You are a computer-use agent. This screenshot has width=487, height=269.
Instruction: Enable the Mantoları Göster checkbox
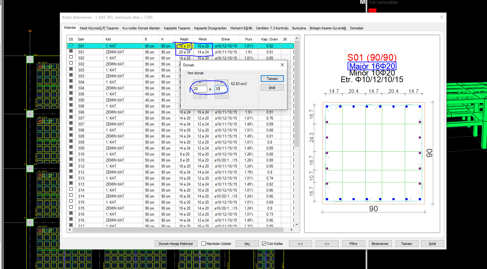pos(204,244)
